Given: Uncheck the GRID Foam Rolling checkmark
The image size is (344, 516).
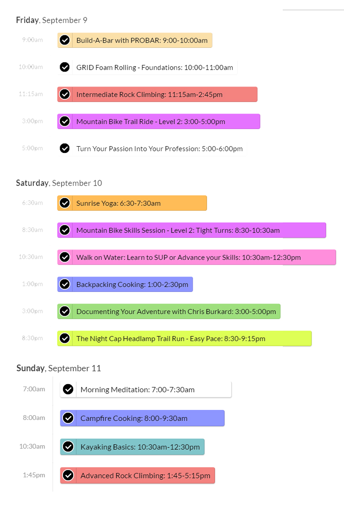Looking at the screenshot, I should 65,67.
